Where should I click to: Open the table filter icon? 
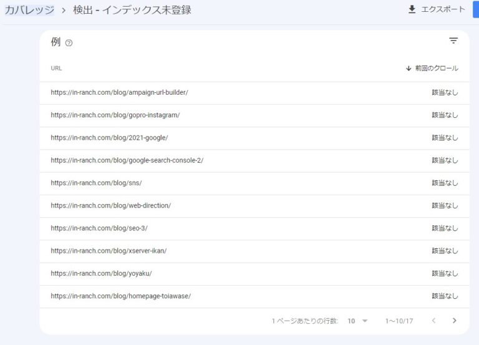click(453, 41)
